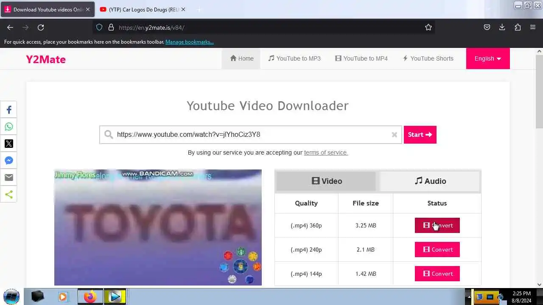Image resolution: width=543 pixels, height=305 pixels.
Task: Click the tracking protection shield icon
Action: click(x=99, y=27)
